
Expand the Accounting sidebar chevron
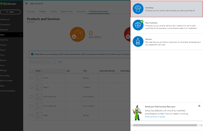pos(21,75)
